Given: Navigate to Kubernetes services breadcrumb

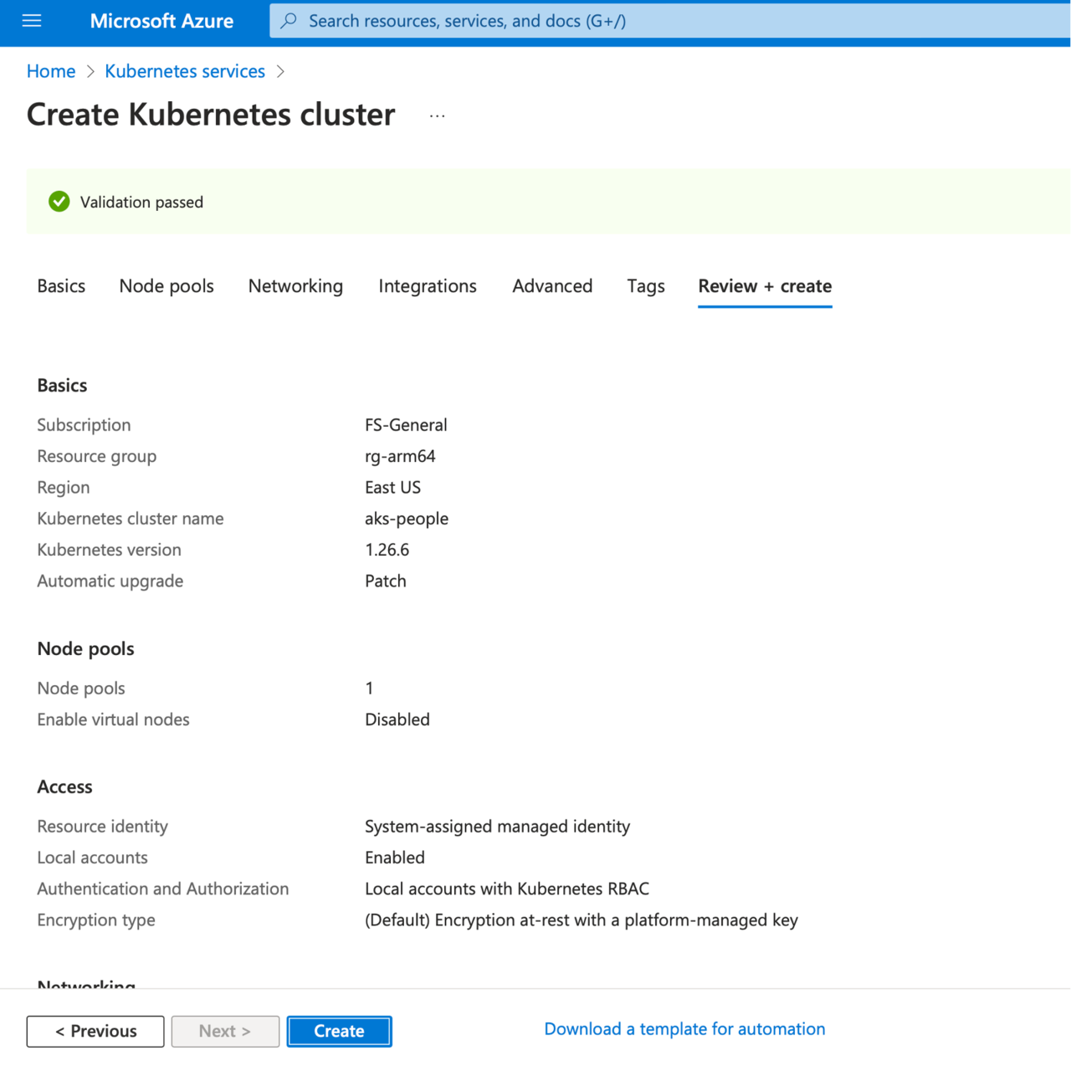Looking at the screenshot, I should pyautogui.click(x=185, y=71).
